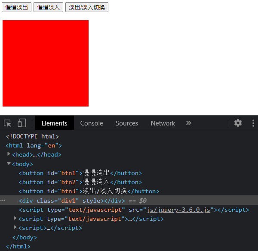
Task: Click the "div1" class value
Action: click(68, 201)
